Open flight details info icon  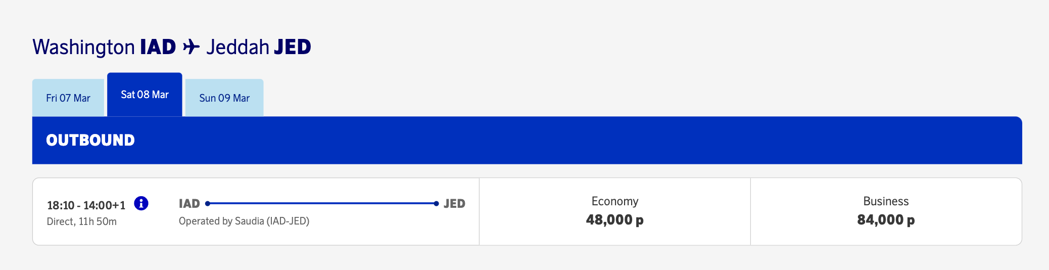tap(141, 203)
